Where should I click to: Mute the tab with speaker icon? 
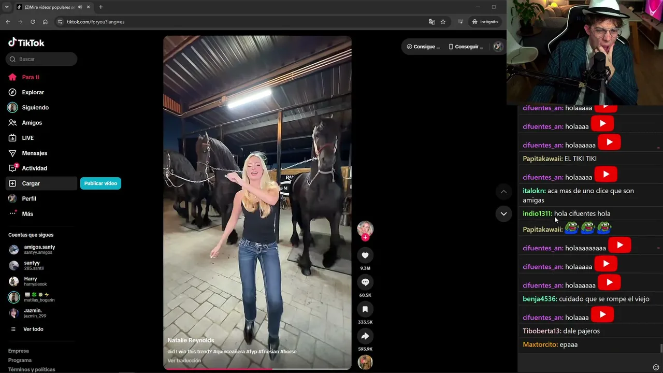point(80,7)
